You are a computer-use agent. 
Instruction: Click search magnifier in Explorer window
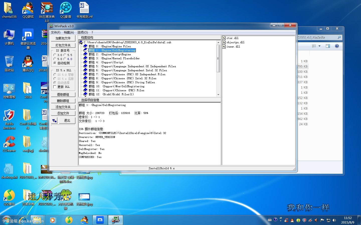click(339, 37)
